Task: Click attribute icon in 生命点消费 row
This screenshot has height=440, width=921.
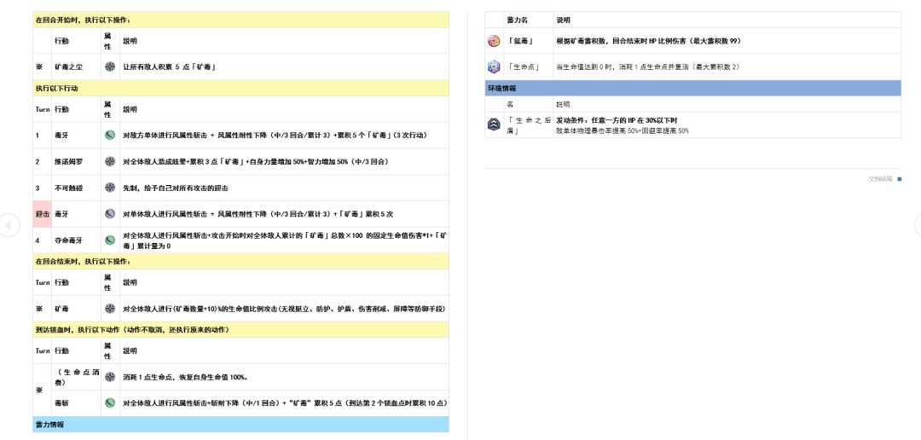Action: [x=110, y=377]
